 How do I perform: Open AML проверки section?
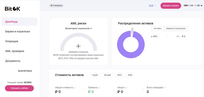(x=14, y=51)
